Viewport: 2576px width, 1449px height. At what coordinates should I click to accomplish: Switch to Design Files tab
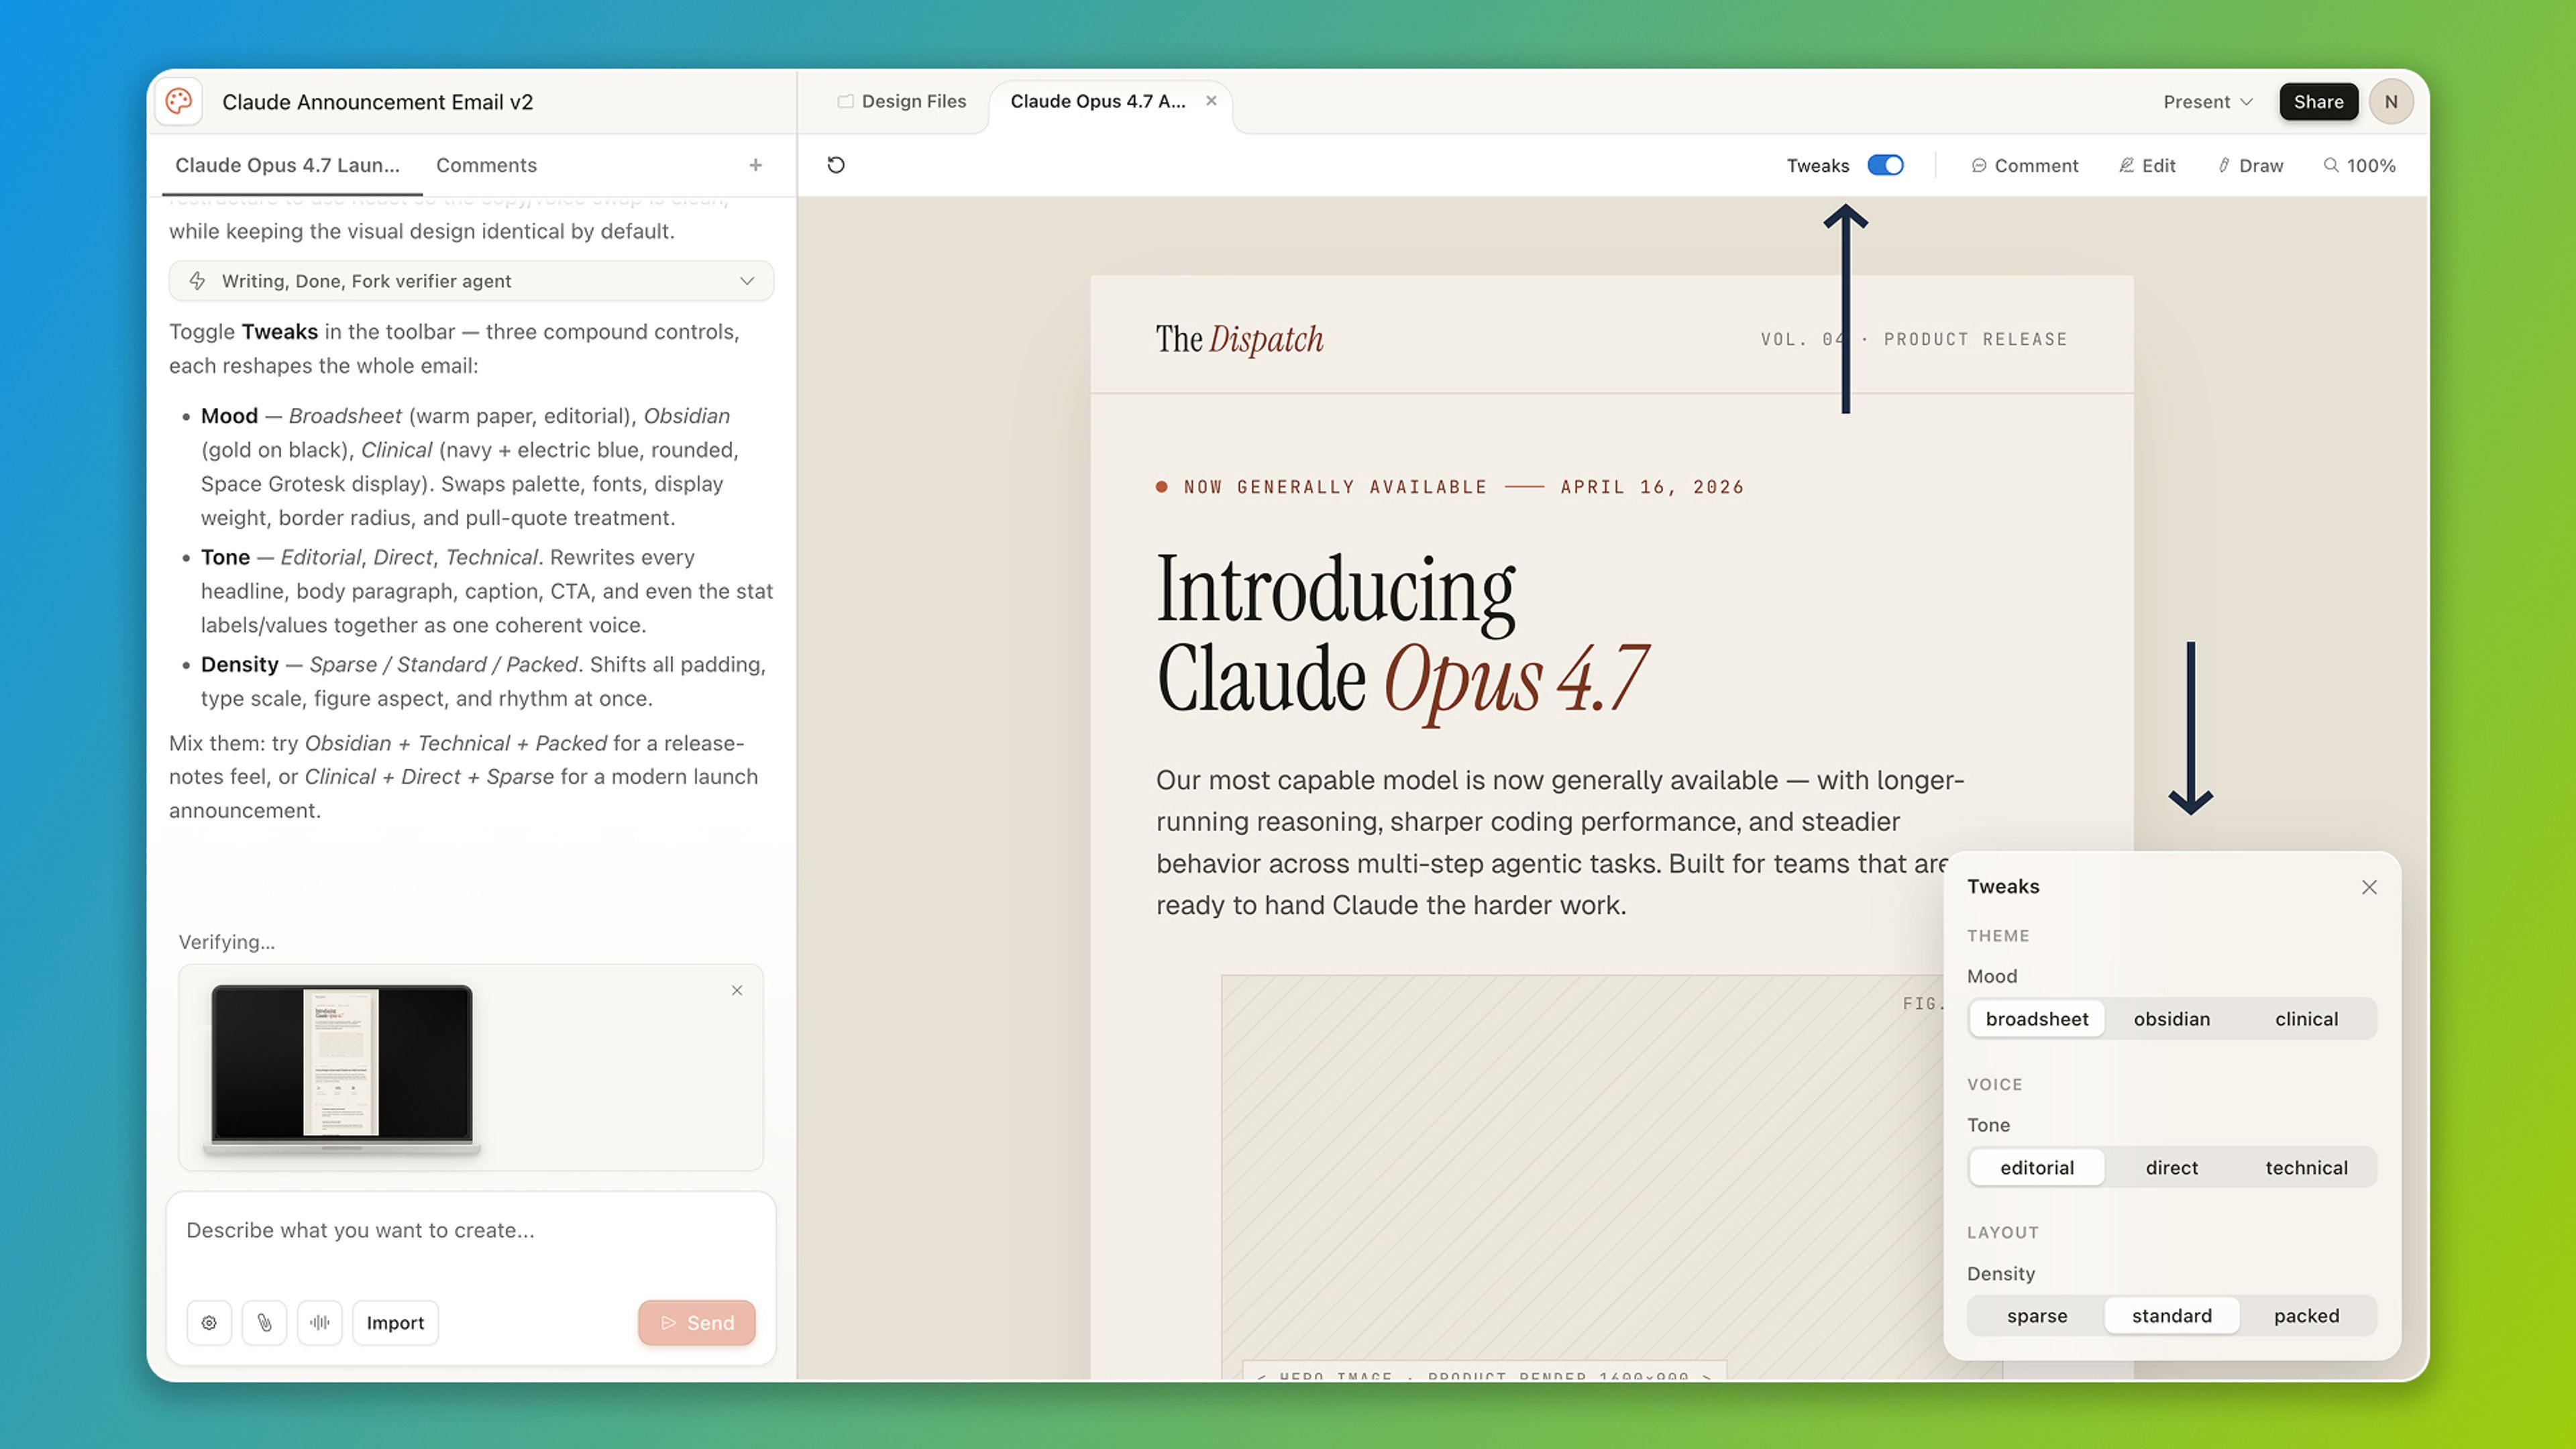[x=903, y=101]
